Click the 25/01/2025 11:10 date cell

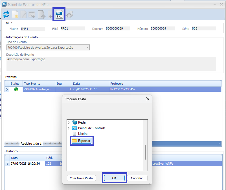[x=90, y=89]
